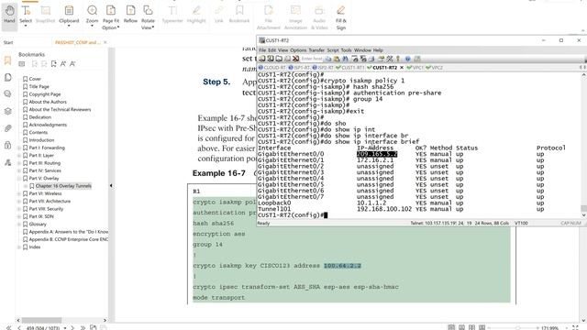Image resolution: width=587 pixels, height=330 pixels.
Task: Open the Select tool dropdown arrow
Action: tap(26, 27)
